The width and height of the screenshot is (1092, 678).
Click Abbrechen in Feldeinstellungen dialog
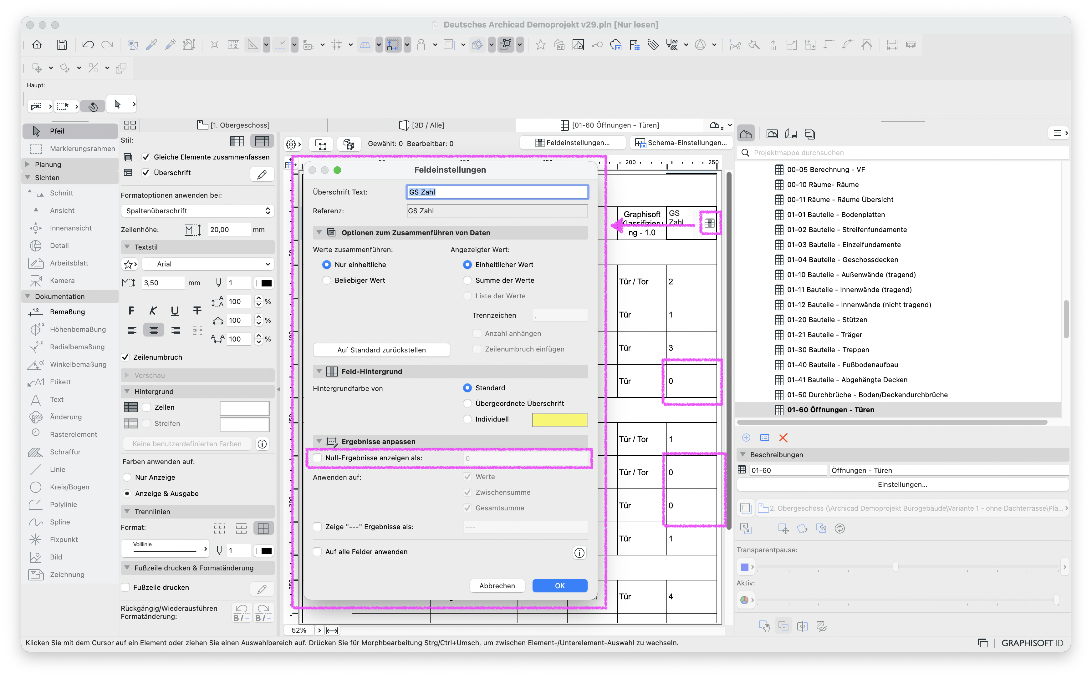click(497, 586)
